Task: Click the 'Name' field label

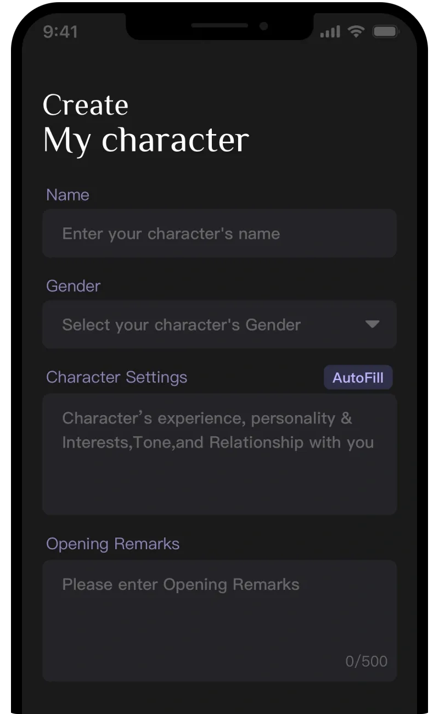Action: [x=67, y=195]
